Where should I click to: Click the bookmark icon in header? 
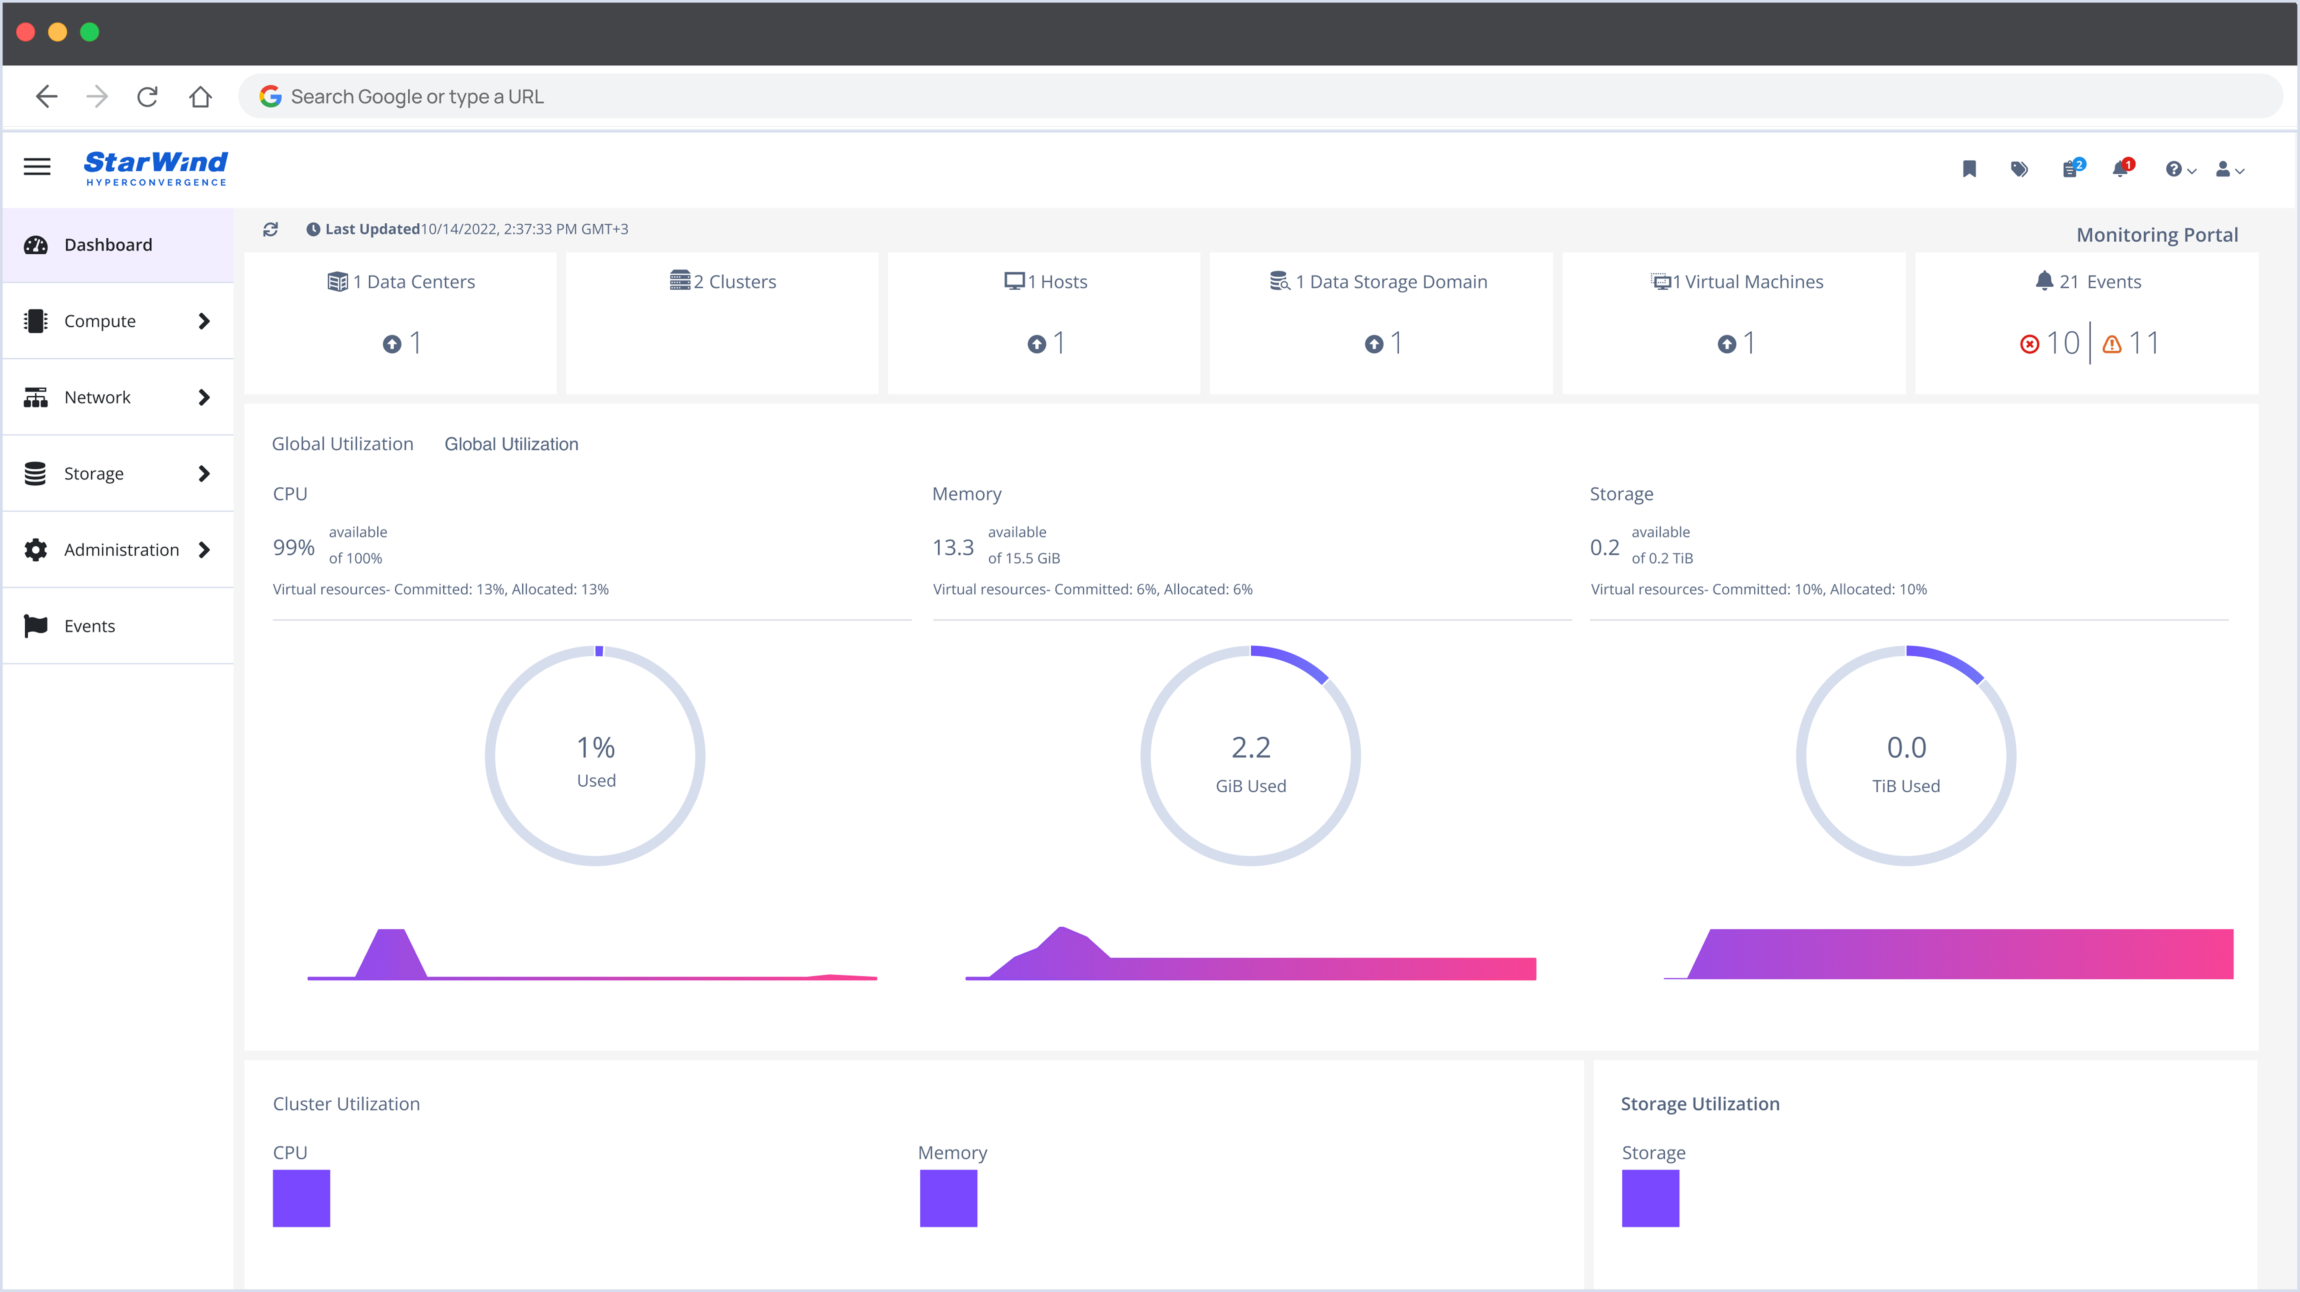click(x=1969, y=169)
